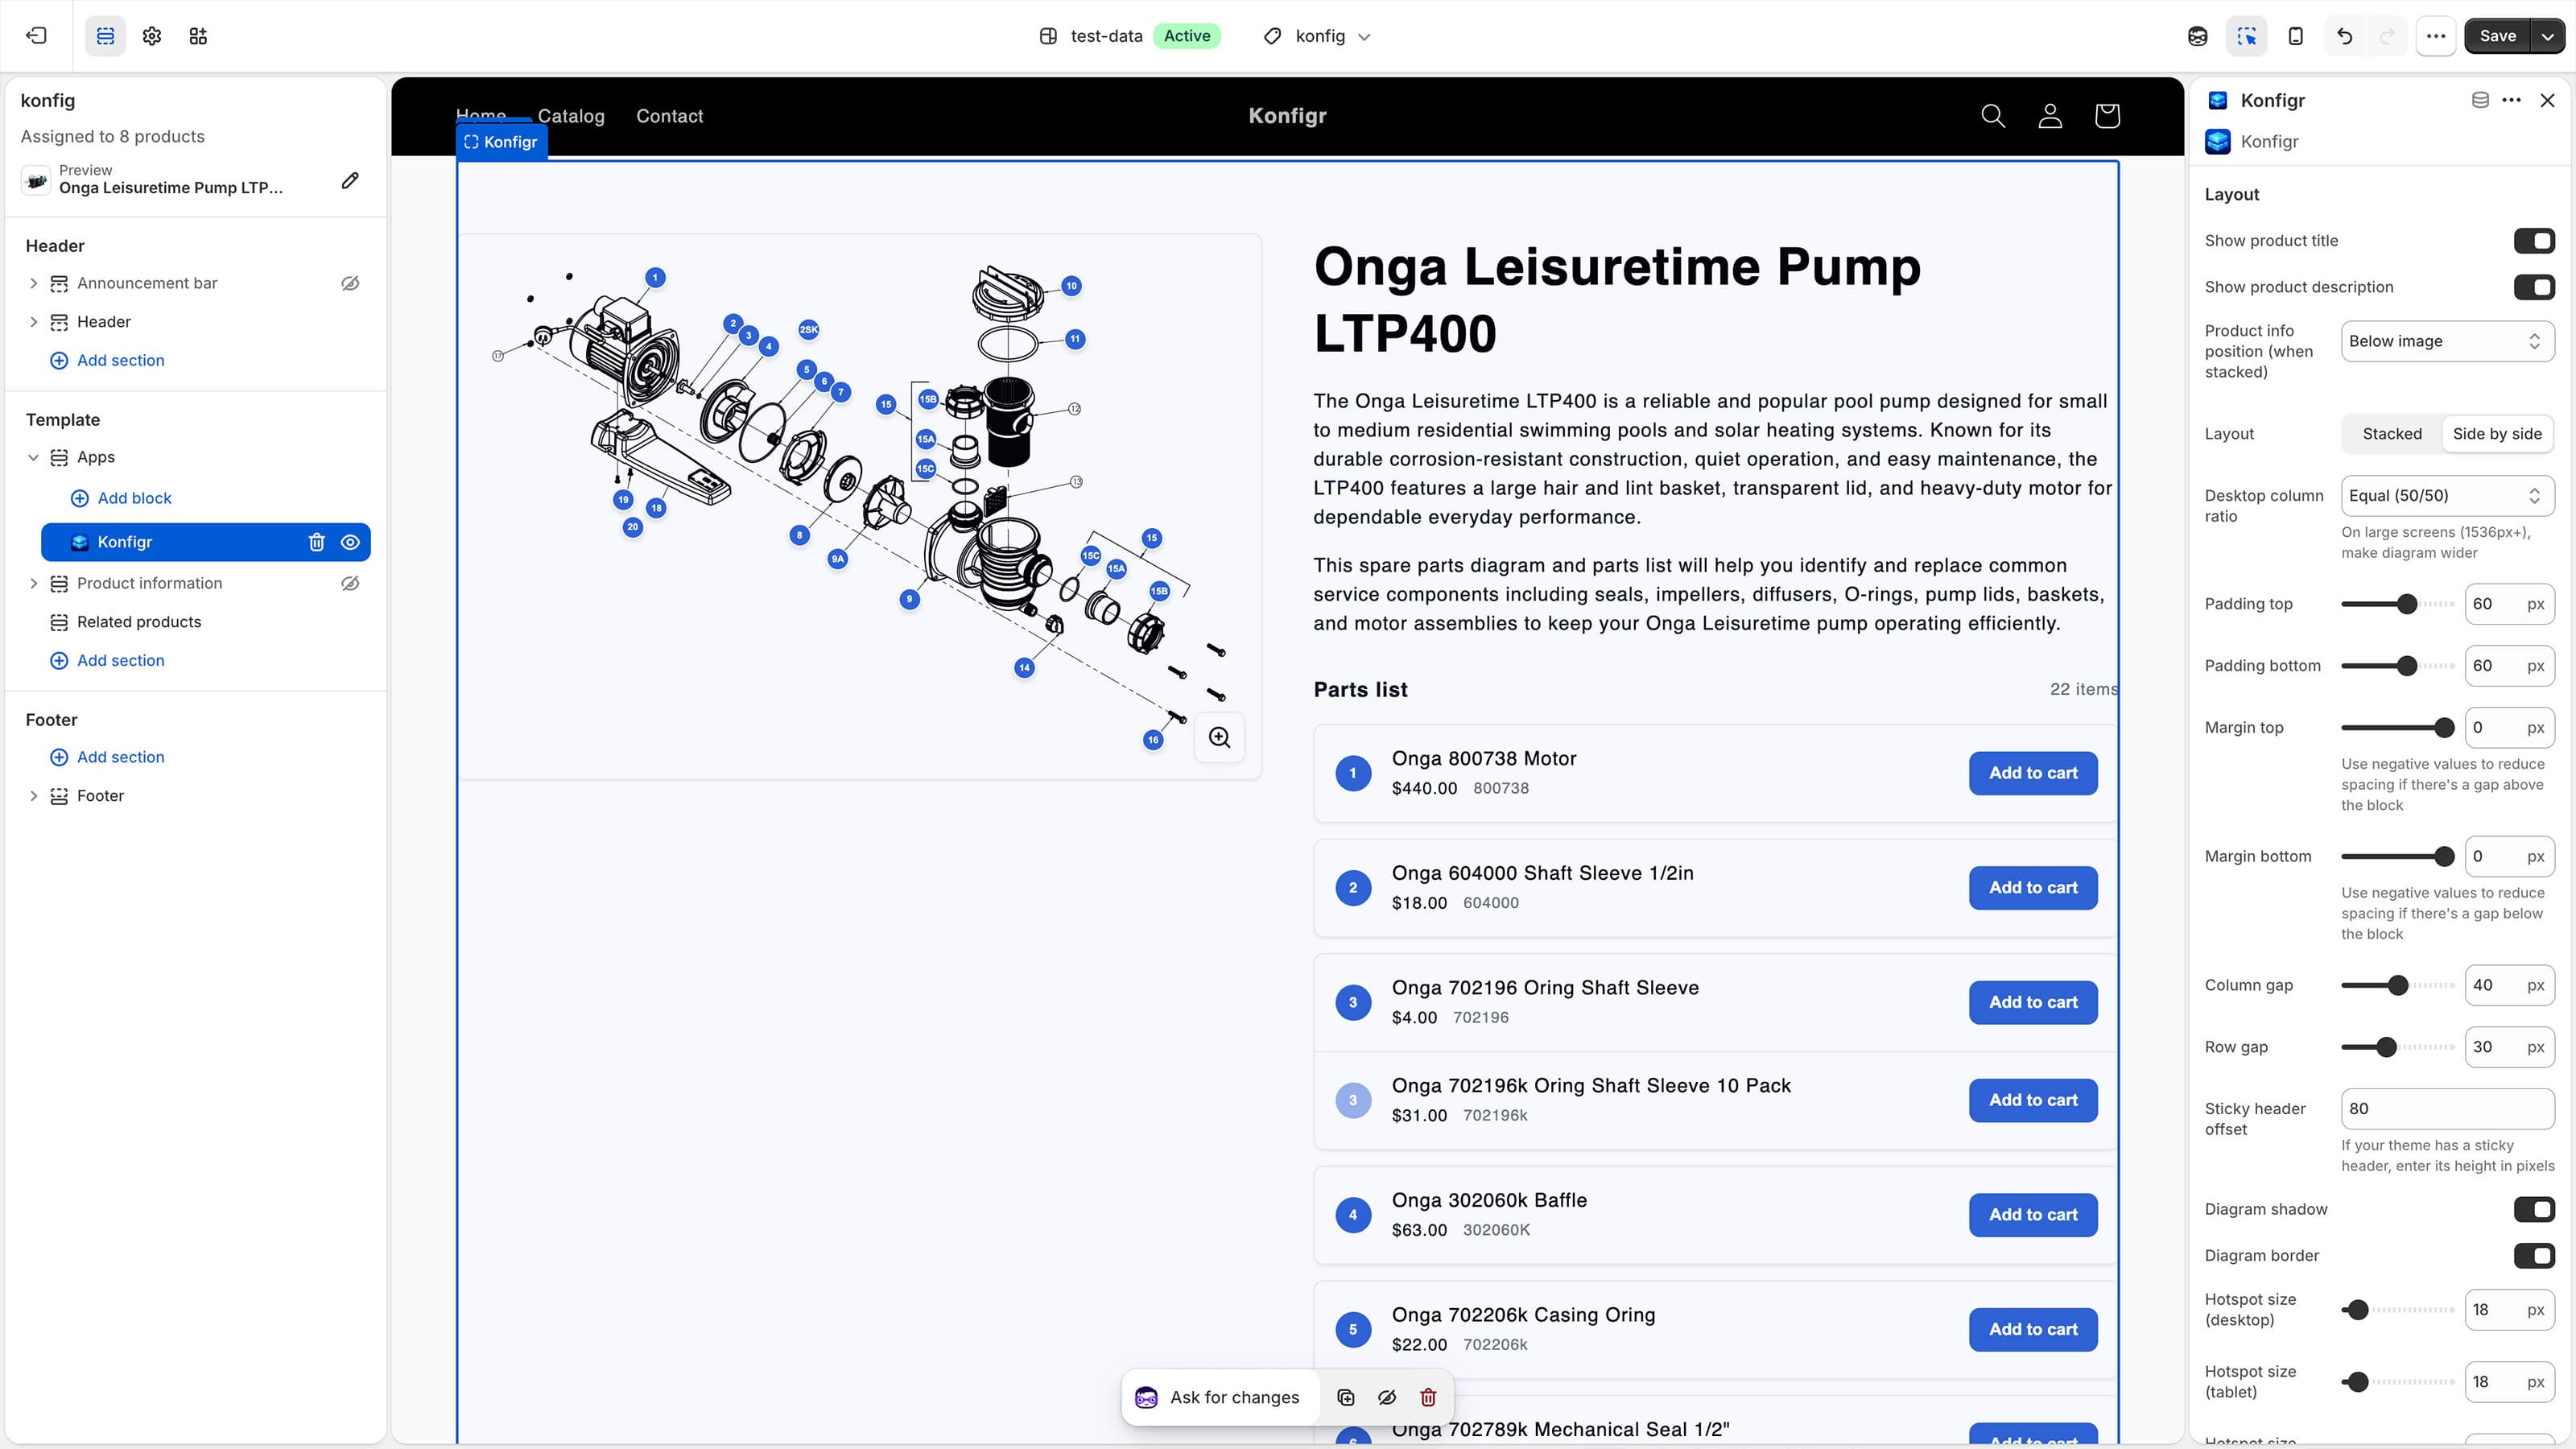Open the cart icon in store header

pyautogui.click(x=2107, y=116)
